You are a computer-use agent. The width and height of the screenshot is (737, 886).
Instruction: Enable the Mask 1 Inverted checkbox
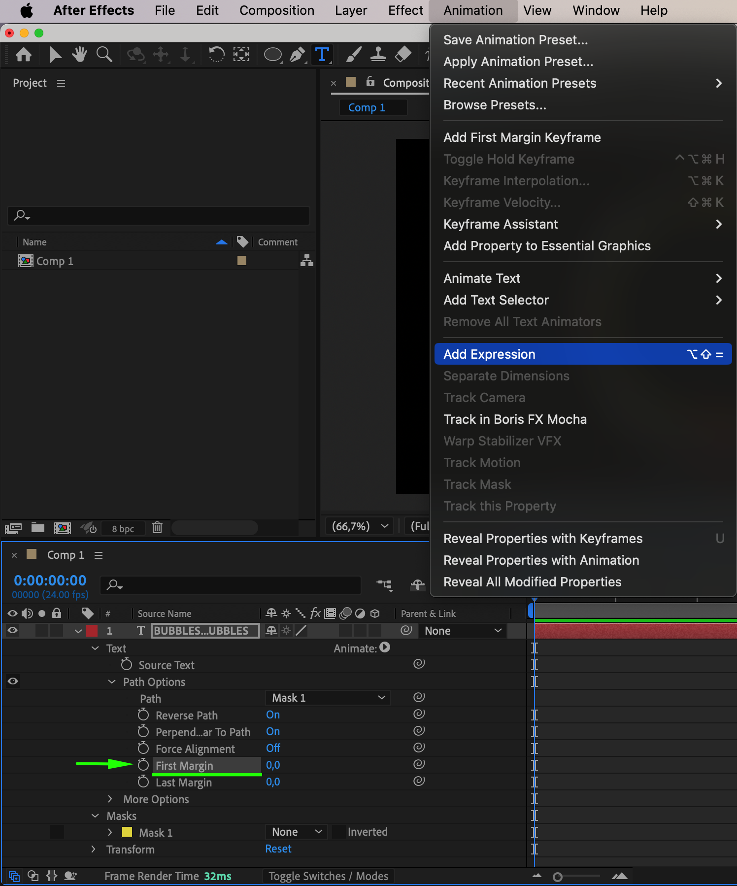[338, 832]
